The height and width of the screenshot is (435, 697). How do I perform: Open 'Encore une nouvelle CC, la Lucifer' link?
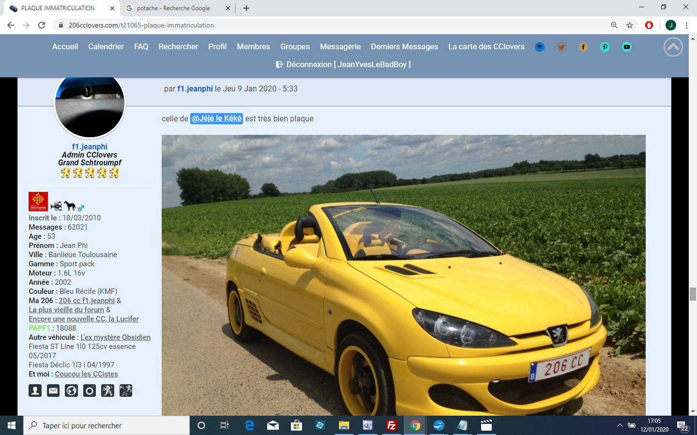click(84, 319)
